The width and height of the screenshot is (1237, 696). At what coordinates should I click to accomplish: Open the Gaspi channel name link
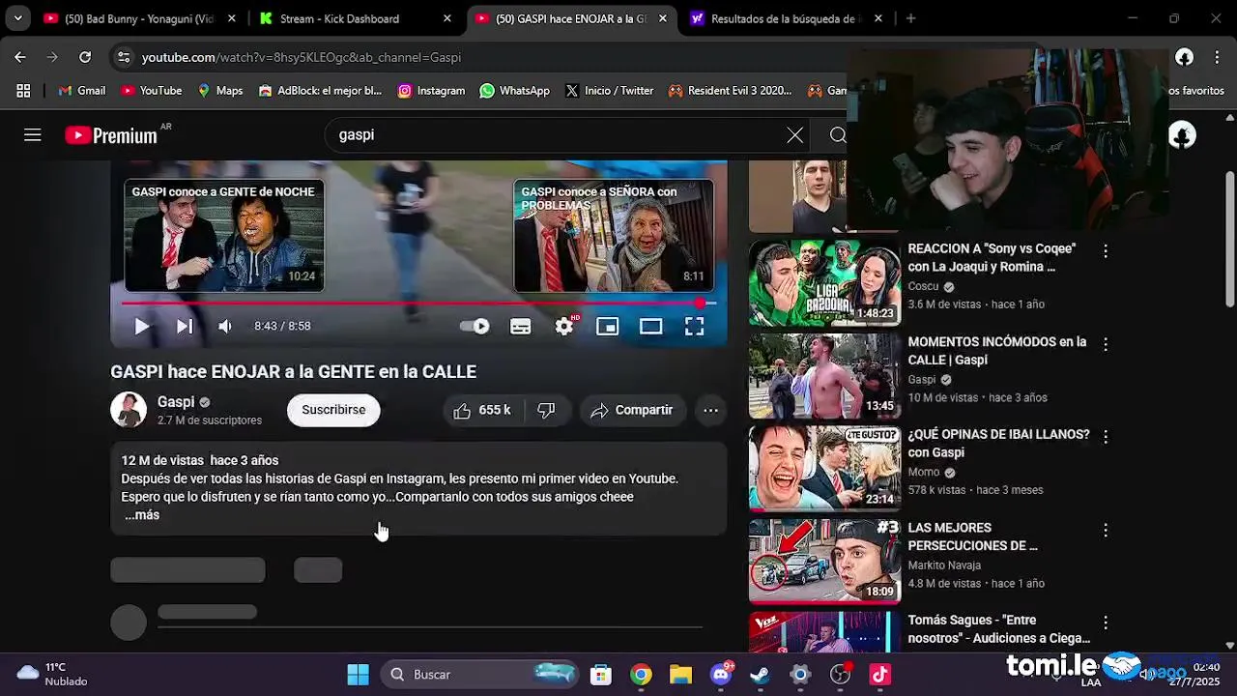(176, 402)
